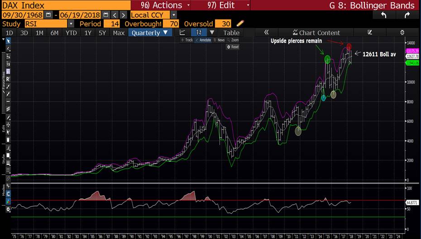Click the end date 06/19/2018 field
The height and width of the screenshot is (239, 421).
80,15
